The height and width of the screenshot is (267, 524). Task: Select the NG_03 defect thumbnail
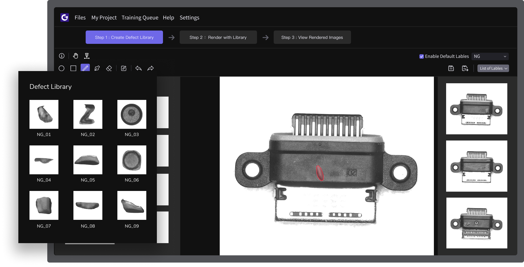point(132,114)
